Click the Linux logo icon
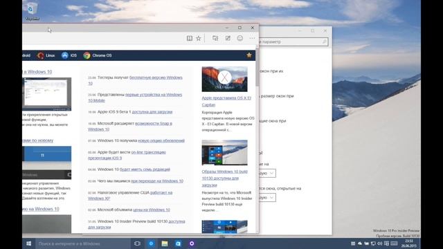Image resolution: width=443 pixels, height=249 pixels. pos(40,55)
